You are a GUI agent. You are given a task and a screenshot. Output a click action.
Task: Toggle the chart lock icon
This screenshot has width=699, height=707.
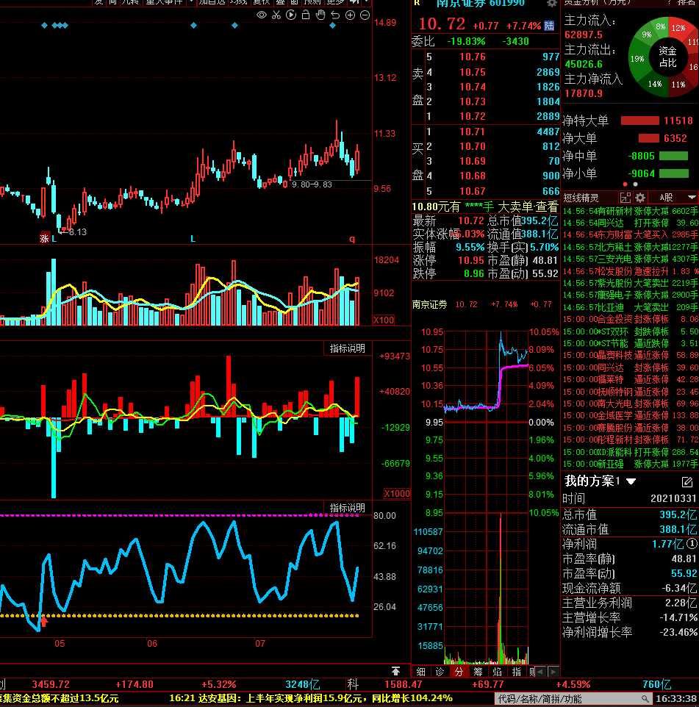pos(306,15)
